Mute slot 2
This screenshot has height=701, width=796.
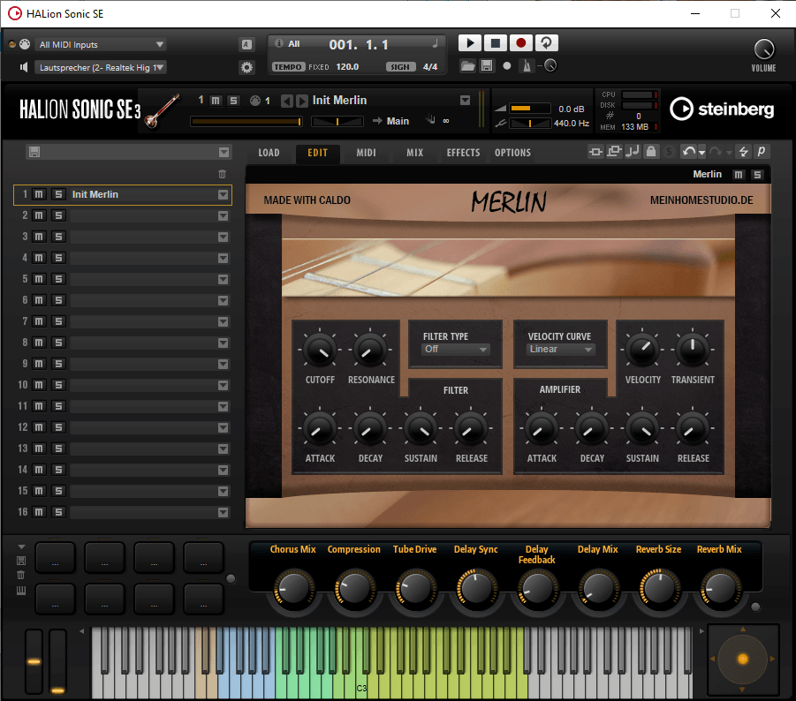39,215
